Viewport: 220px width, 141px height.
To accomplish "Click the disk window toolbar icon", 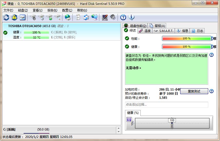I will pyautogui.click(x=22, y=17).
